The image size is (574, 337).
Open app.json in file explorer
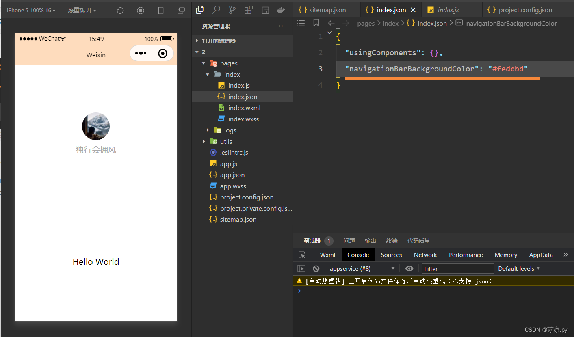coord(232,175)
